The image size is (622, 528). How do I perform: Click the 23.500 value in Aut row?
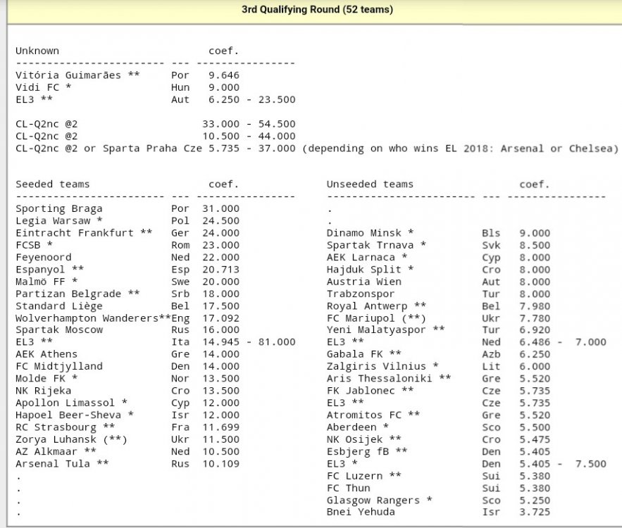pos(277,100)
